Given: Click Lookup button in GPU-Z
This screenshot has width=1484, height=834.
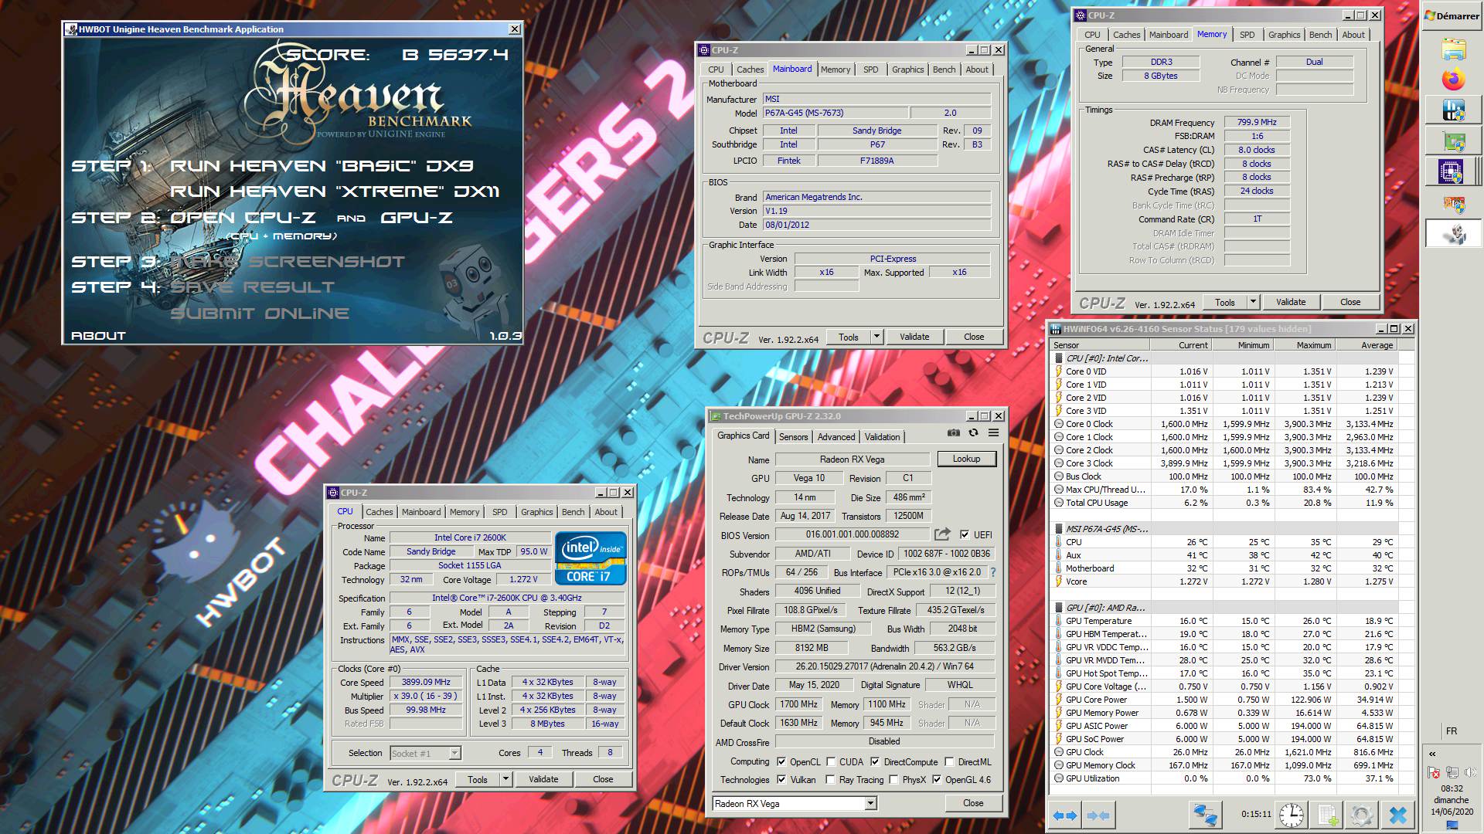Looking at the screenshot, I should pyautogui.click(x=966, y=459).
